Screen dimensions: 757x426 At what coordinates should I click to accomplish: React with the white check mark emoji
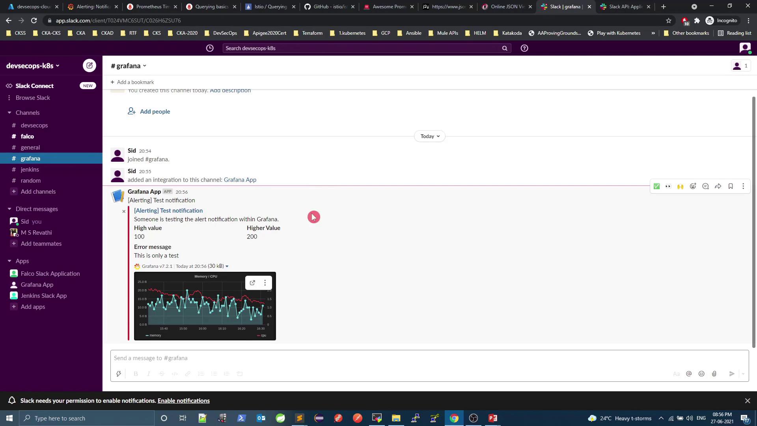(x=656, y=186)
